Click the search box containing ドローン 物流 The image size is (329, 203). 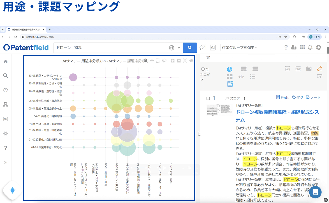(x=109, y=48)
